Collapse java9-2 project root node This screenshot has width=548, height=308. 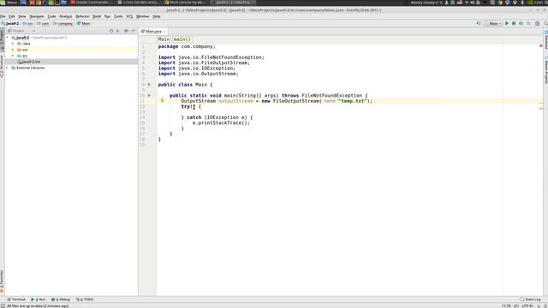(8, 38)
